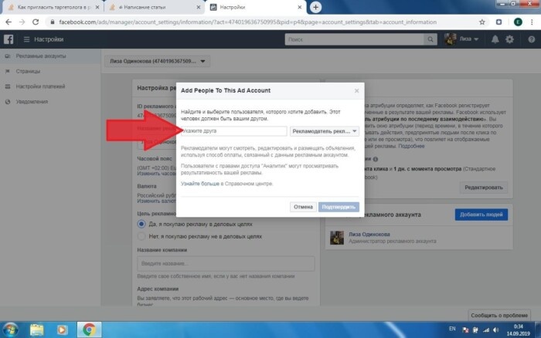The image size is (541, 338).
Task: Open the Рекламодатель role dropdown
Action: click(325, 131)
